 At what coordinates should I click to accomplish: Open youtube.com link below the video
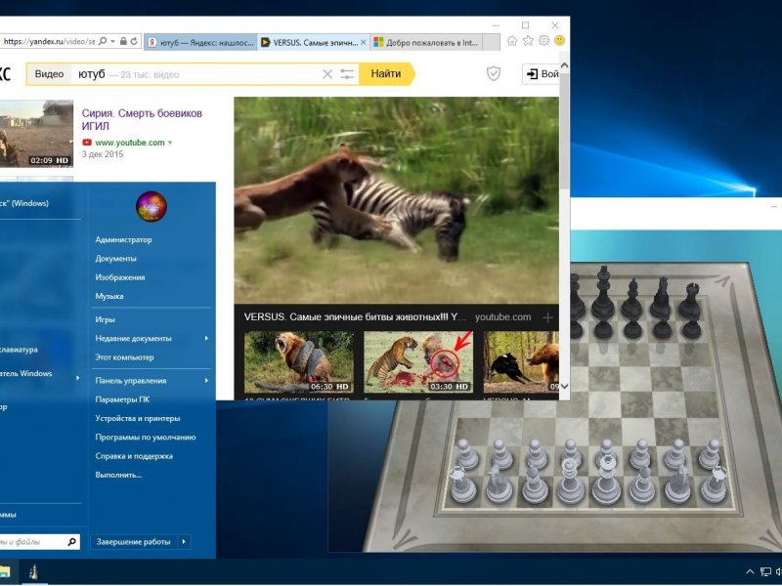pyautogui.click(x=502, y=316)
